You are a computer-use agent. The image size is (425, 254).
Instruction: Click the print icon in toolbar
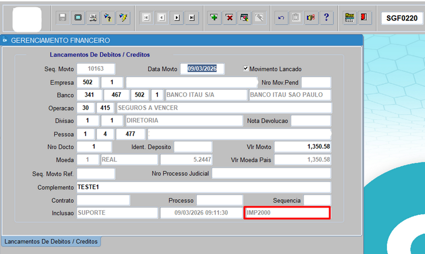point(93,17)
